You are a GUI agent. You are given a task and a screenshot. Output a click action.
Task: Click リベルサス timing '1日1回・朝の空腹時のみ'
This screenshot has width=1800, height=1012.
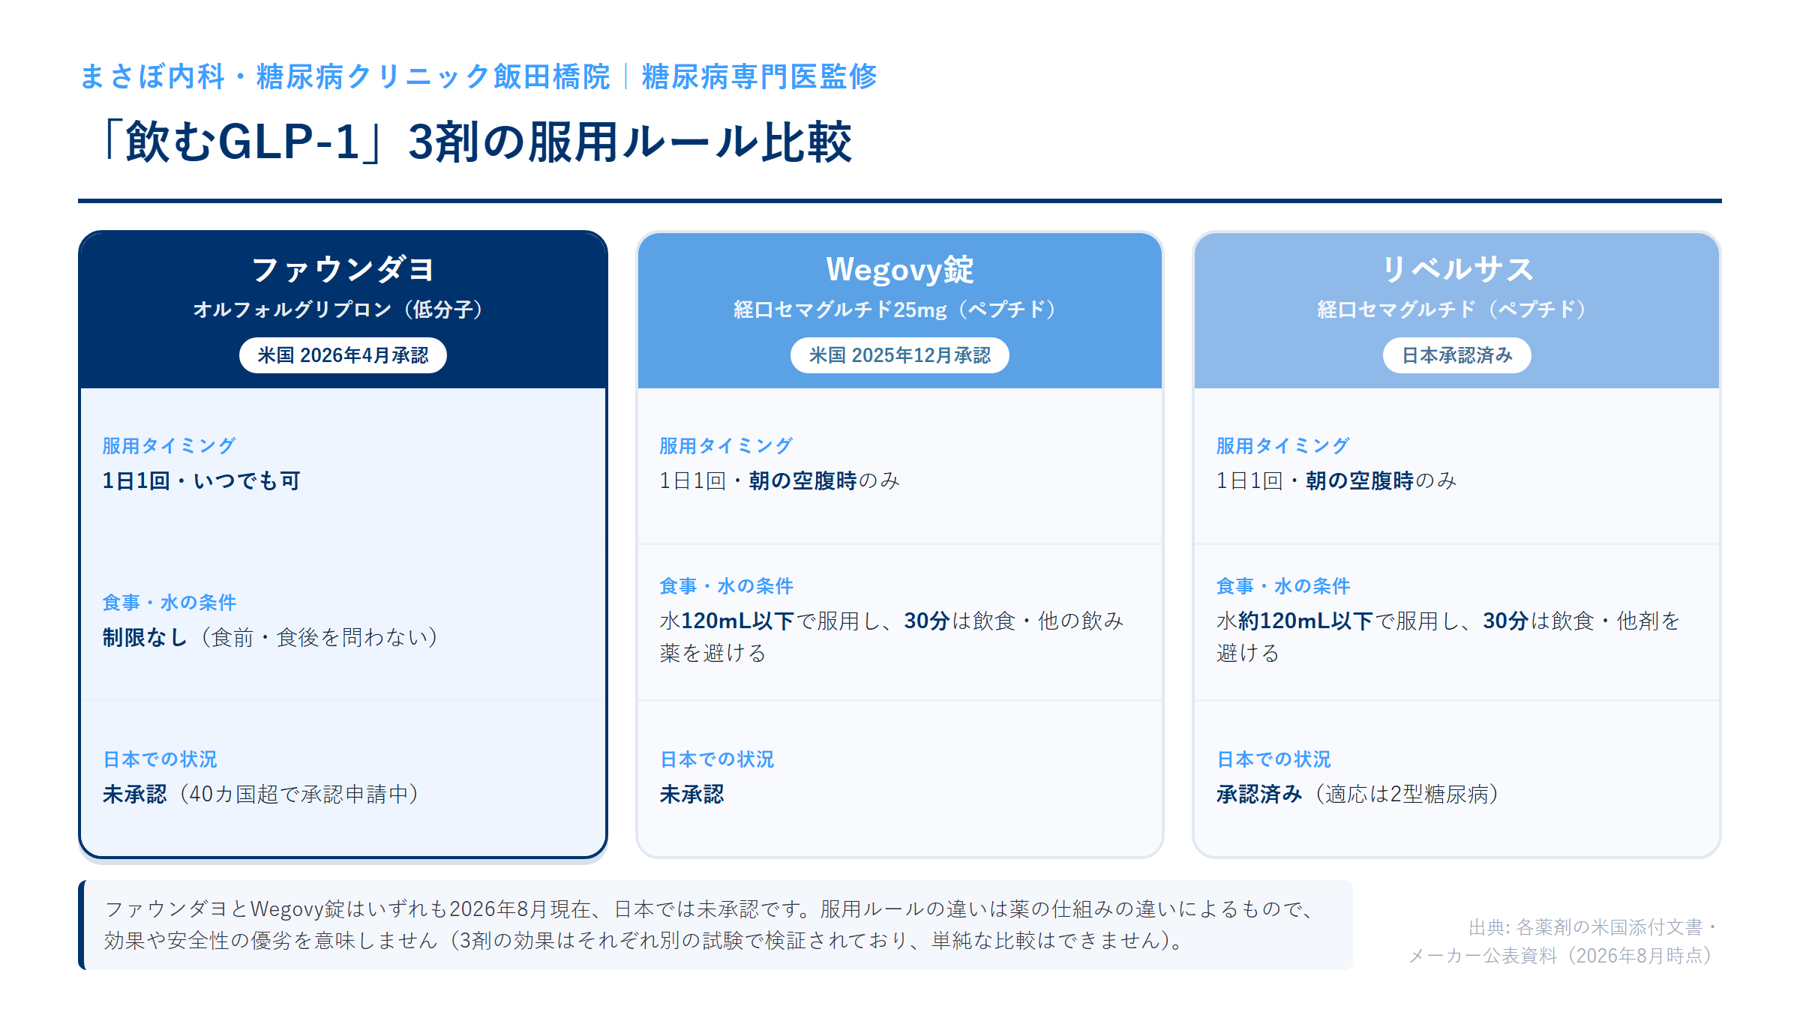pos(1336,481)
